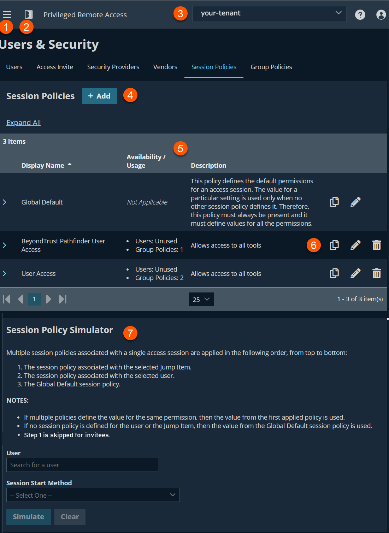Image resolution: width=389 pixels, height=533 pixels.
Task: Click the Add session policy button
Action: pyautogui.click(x=99, y=96)
